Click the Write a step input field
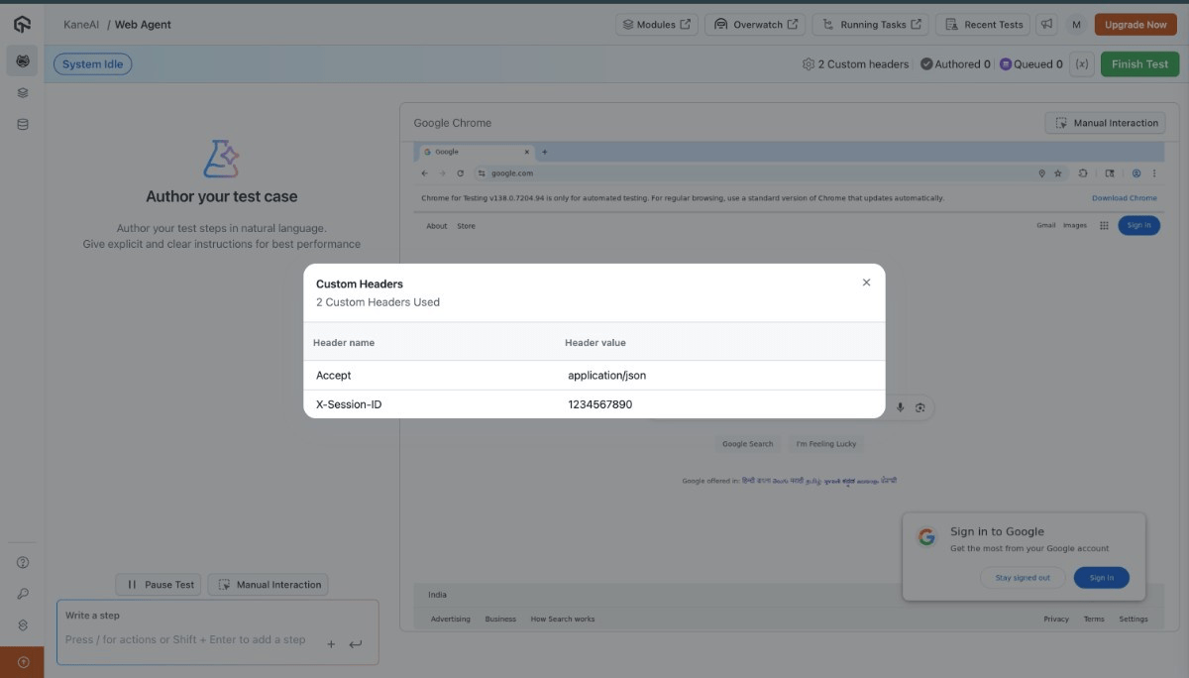The height and width of the screenshot is (678, 1189). 188,639
